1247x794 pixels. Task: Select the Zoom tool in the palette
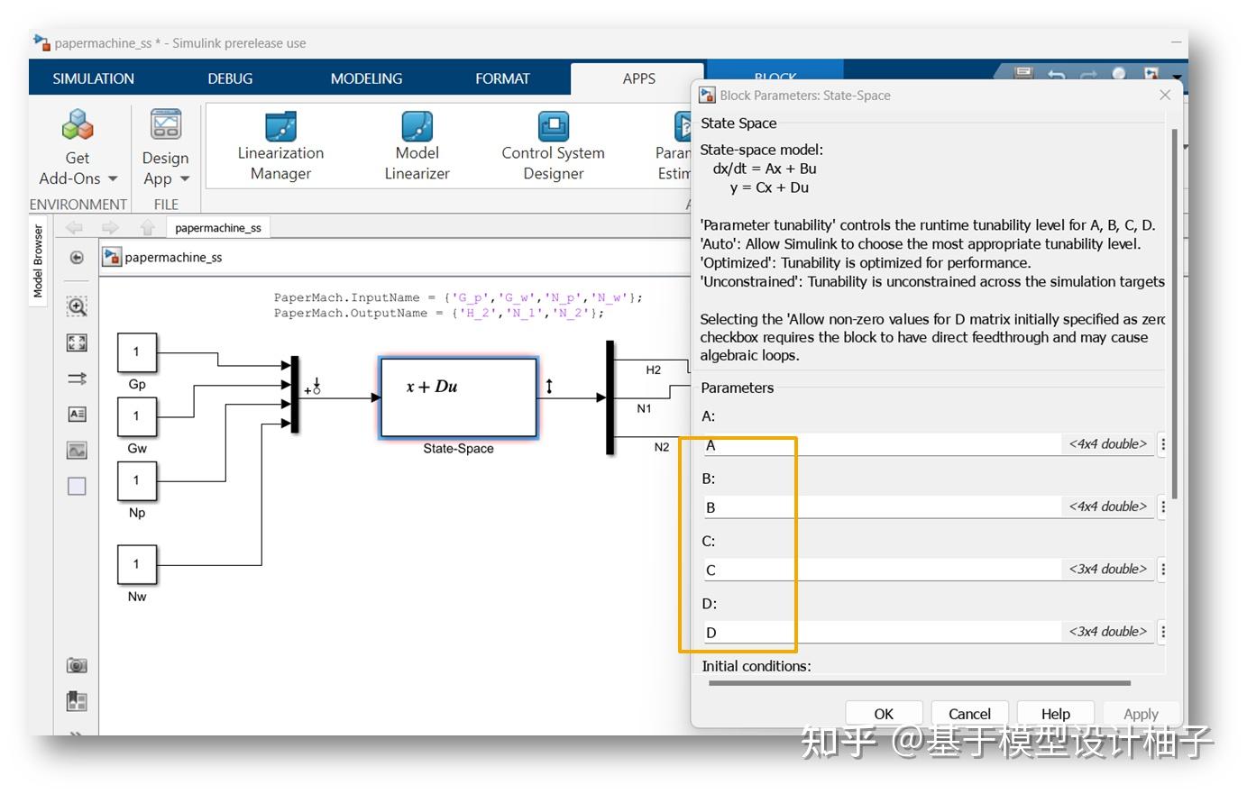77,306
